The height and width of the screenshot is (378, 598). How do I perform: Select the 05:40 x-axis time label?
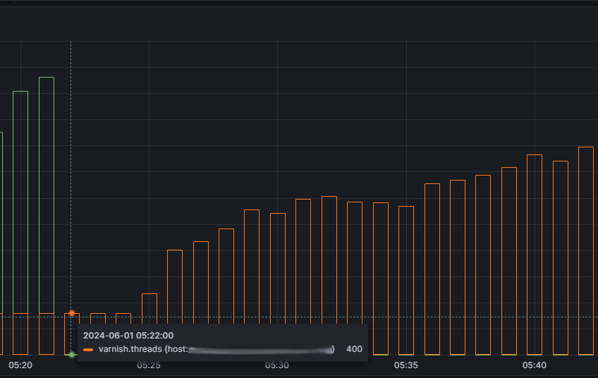tap(535, 365)
